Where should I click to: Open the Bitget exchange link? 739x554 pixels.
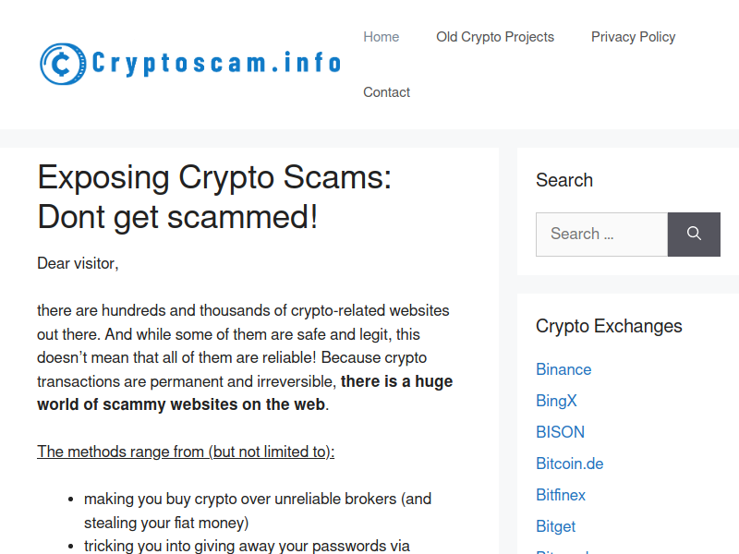(x=556, y=526)
